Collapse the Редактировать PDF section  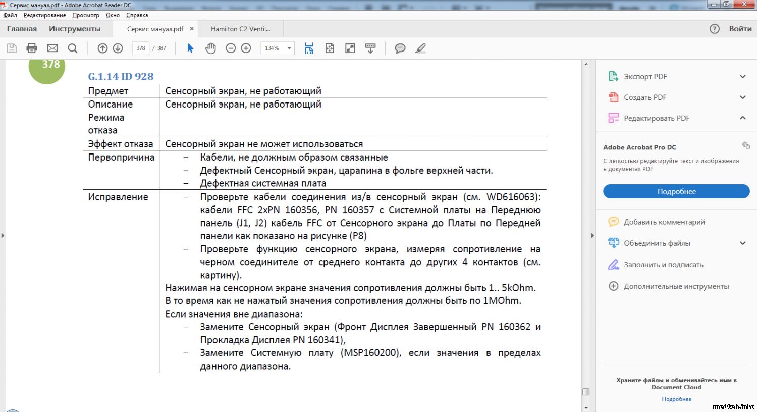pos(742,118)
